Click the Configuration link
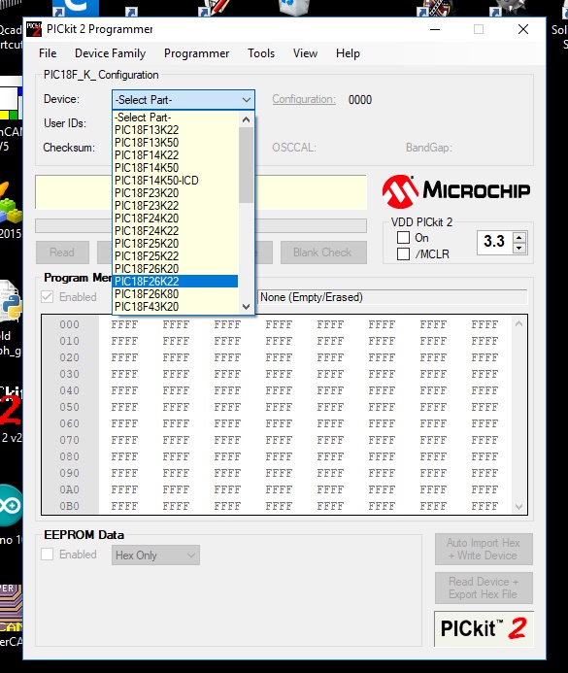This screenshot has height=673, width=568. [304, 99]
